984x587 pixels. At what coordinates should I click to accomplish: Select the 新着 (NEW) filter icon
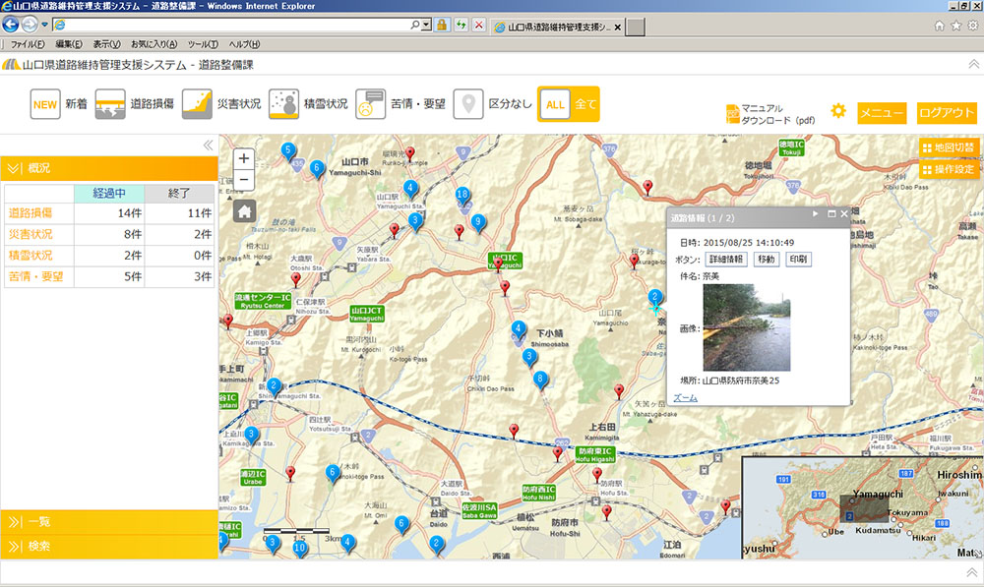pos(46,104)
